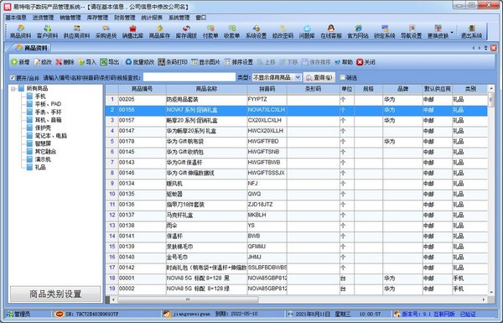Toggle the 展开/合并 checkbox

point(13,78)
